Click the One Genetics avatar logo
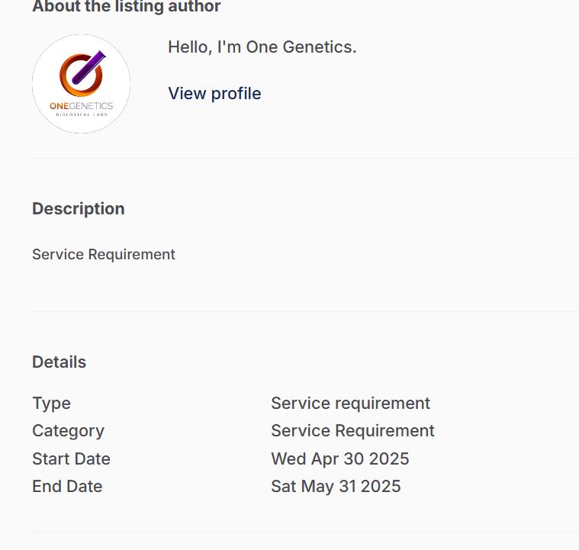This screenshot has width=579, height=550. [81, 84]
